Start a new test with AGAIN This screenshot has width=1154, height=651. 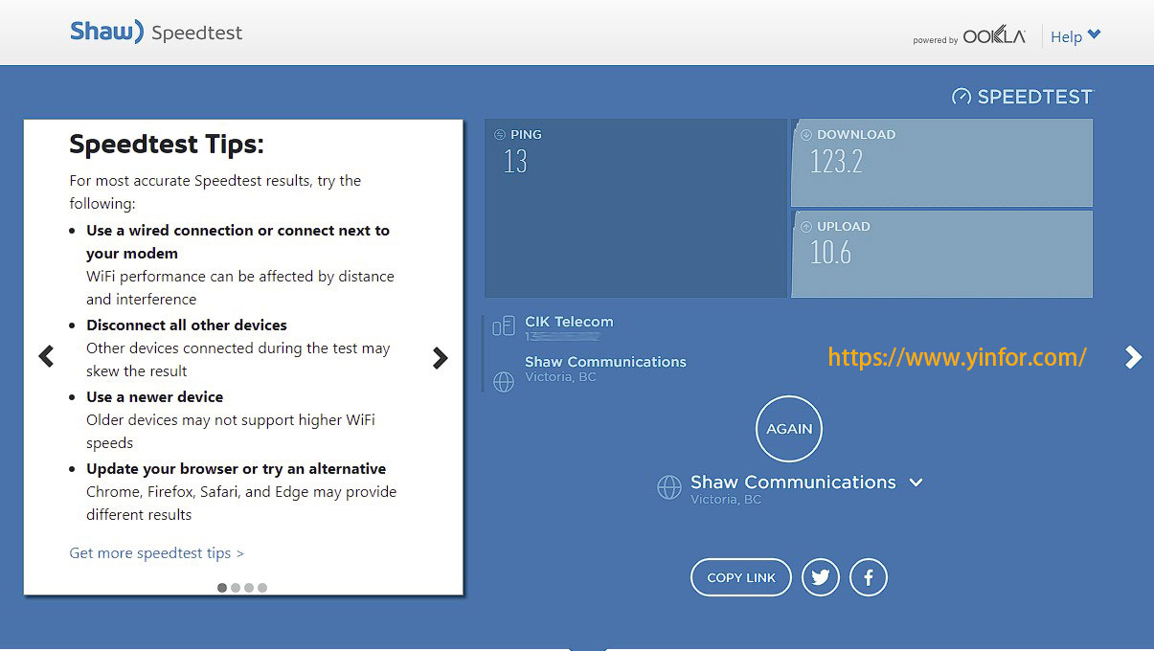(789, 428)
